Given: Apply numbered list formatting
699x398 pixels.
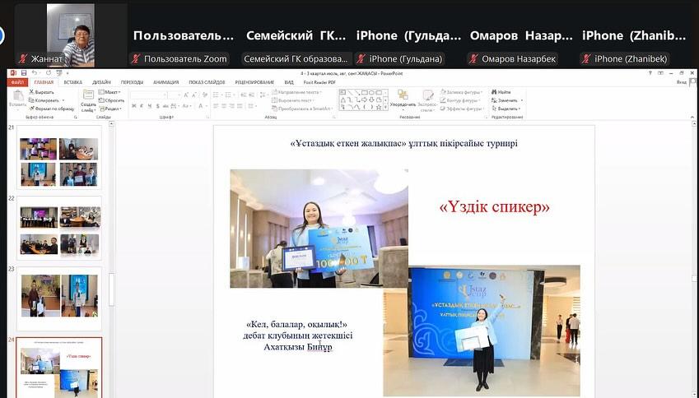Looking at the screenshot, I should point(230,95).
